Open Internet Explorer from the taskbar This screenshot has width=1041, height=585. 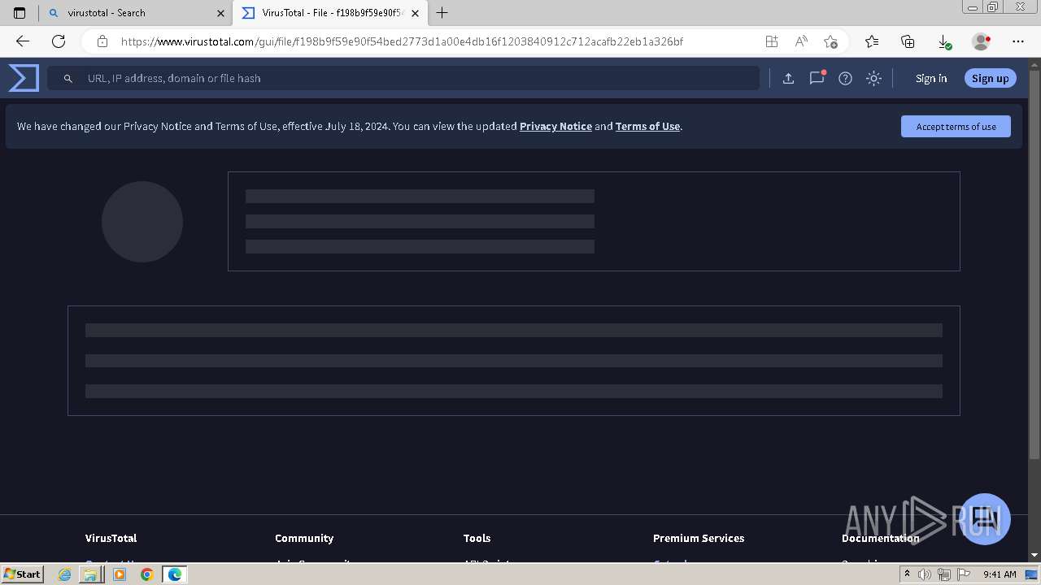pyautogui.click(x=65, y=574)
